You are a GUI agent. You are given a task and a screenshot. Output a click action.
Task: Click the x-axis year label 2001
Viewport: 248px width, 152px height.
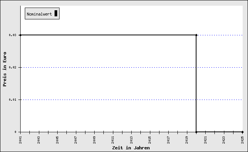20,140
